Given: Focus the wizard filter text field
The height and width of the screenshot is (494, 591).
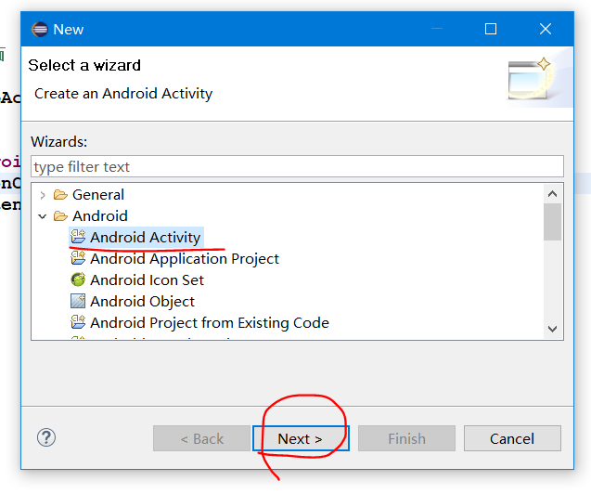Looking at the screenshot, I should [x=297, y=166].
